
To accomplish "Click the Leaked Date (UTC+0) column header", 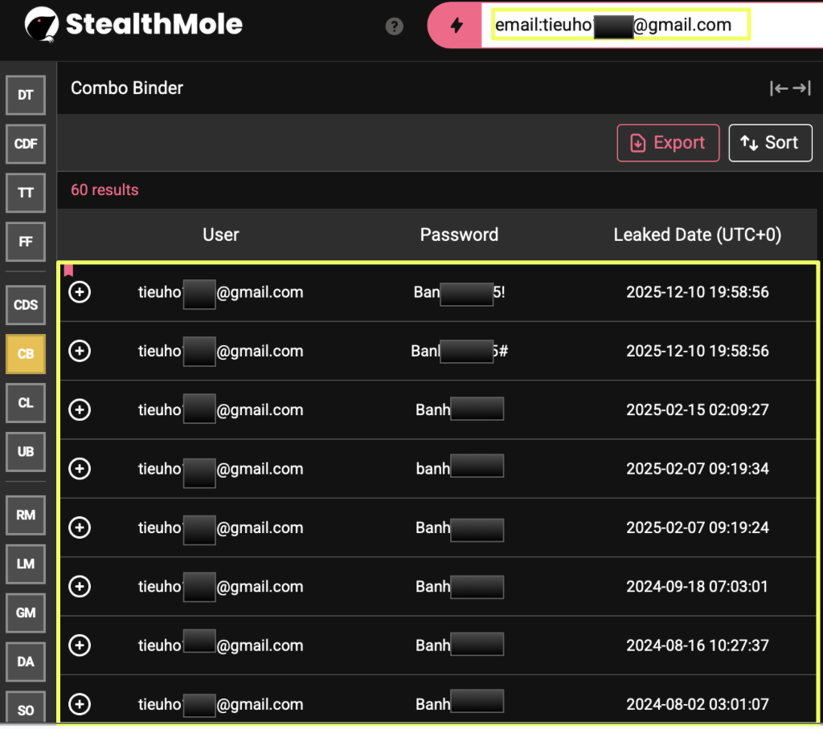I will (697, 234).
